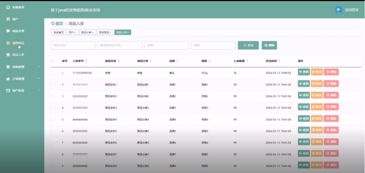Check the checkbox for row 5

tap(53, 119)
